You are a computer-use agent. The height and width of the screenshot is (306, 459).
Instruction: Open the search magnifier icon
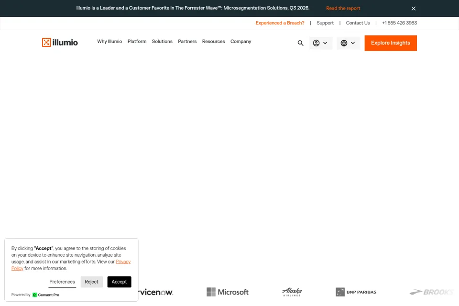coord(300,43)
